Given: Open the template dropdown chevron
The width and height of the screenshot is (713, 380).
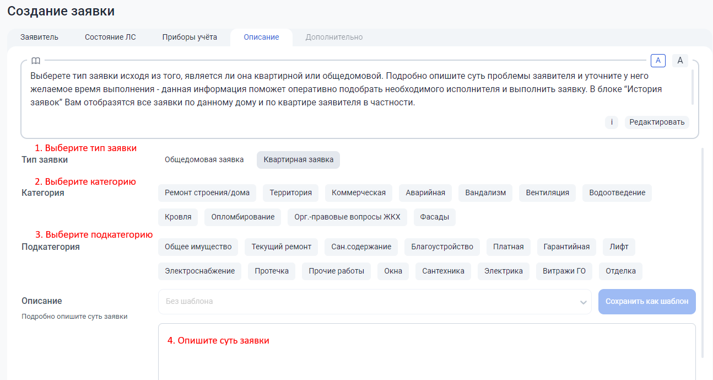Looking at the screenshot, I should click(x=583, y=302).
